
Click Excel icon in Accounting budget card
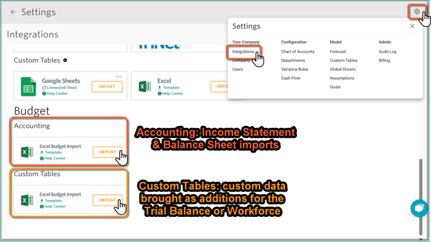pyautogui.click(x=27, y=152)
